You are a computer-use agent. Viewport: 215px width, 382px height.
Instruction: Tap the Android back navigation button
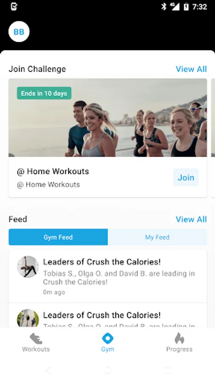point(48,370)
